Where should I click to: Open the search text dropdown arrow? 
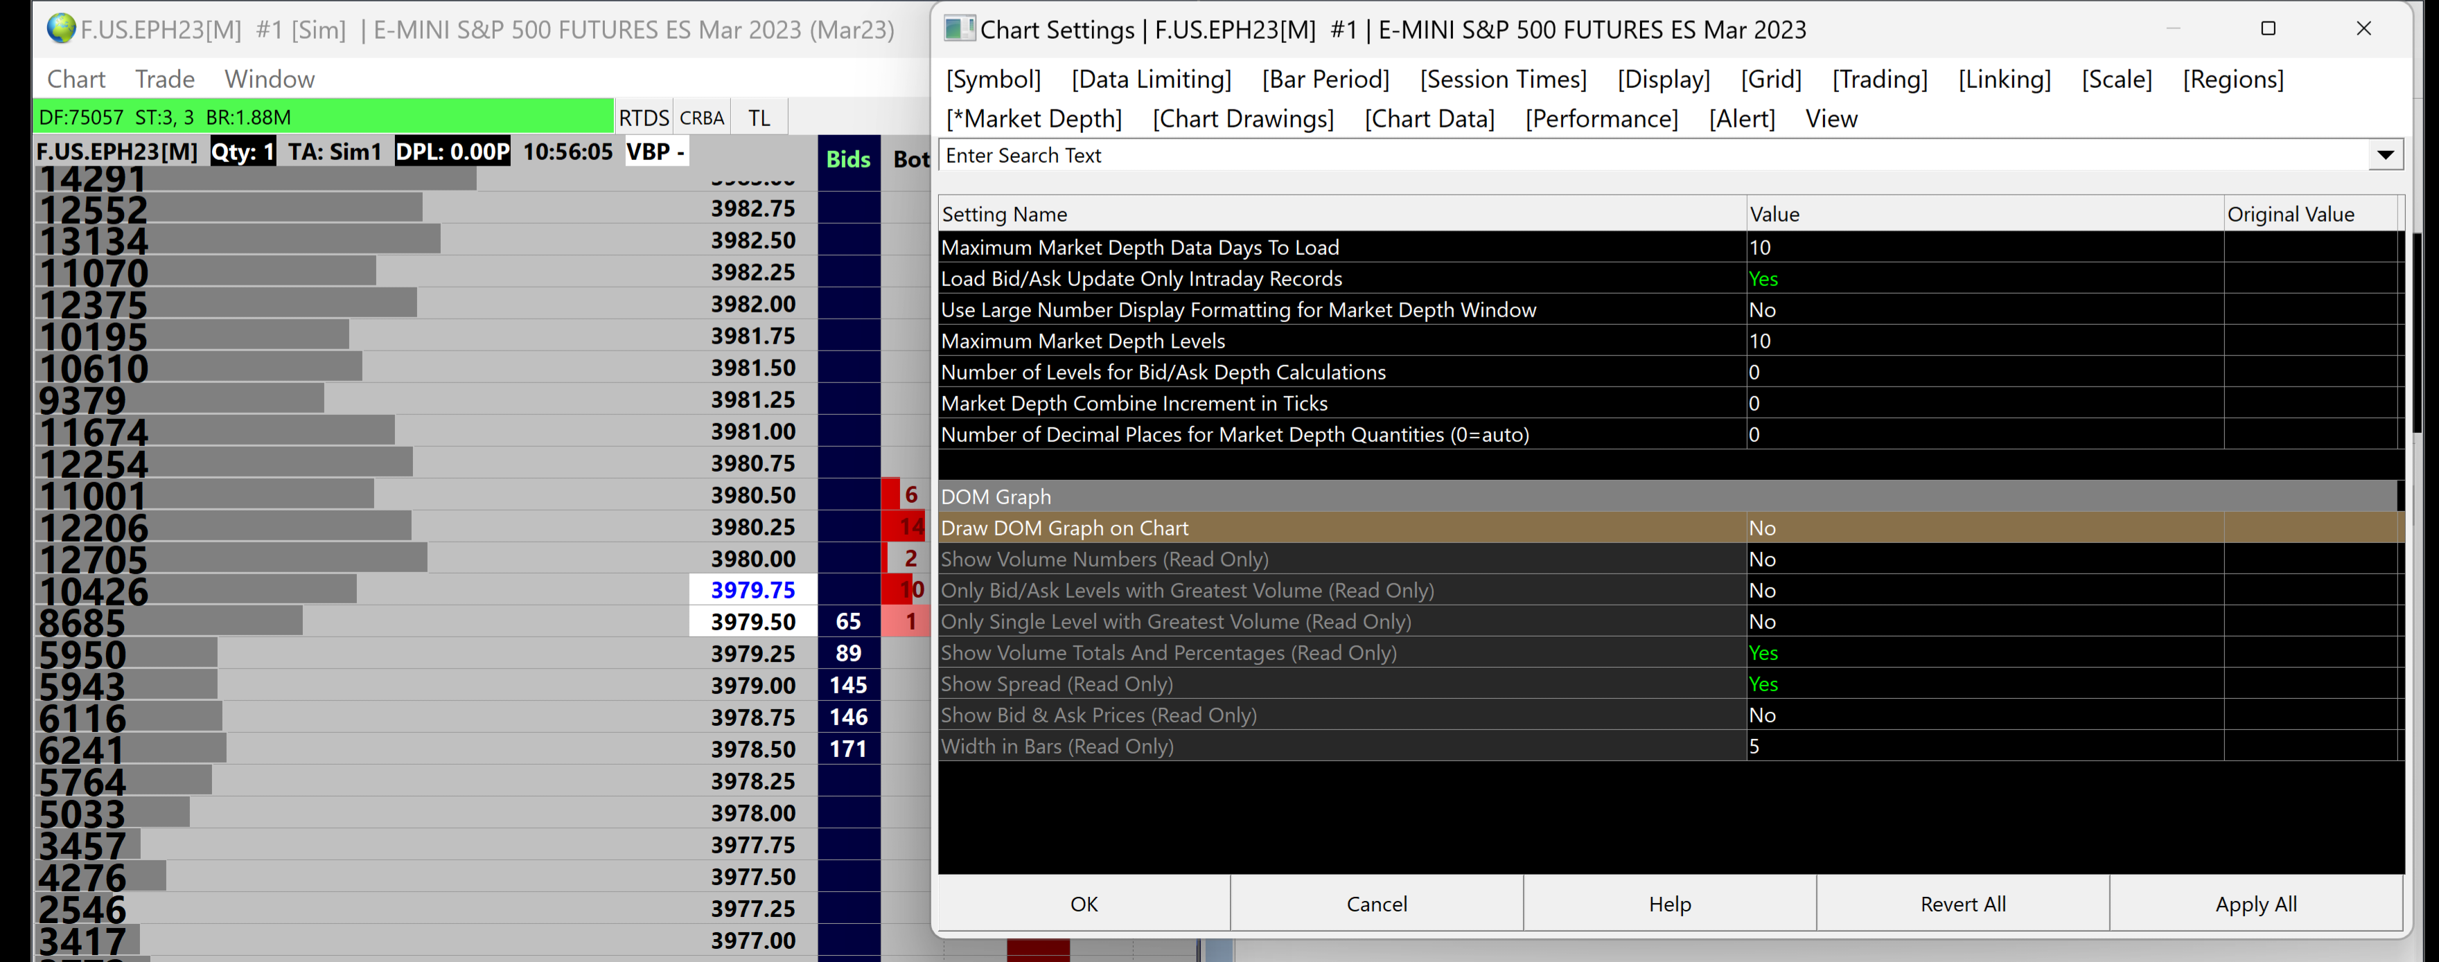(x=2384, y=155)
